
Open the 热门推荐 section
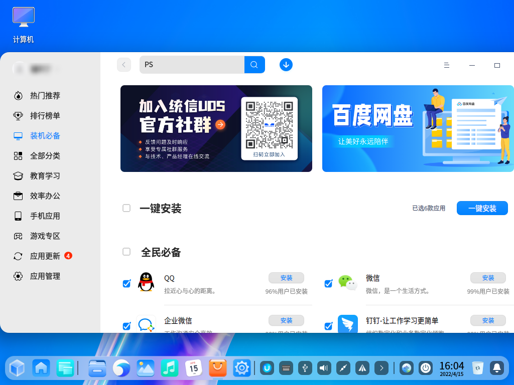pyautogui.click(x=37, y=96)
